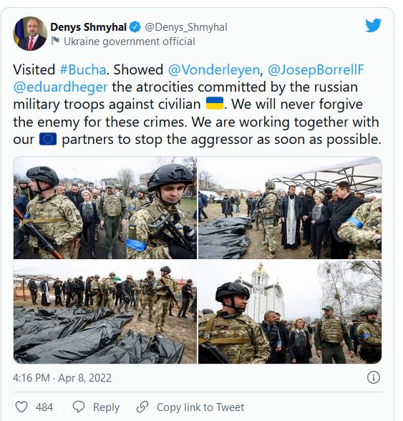
Task: Open the #Bucha hashtag link
Action: [83, 70]
